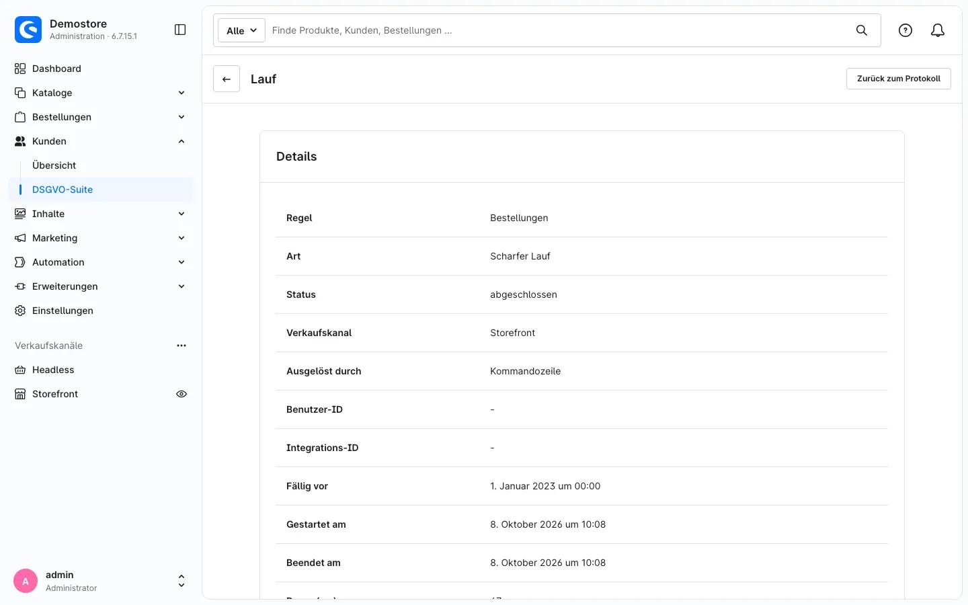Toggle Storefront preview eye icon

pyautogui.click(x=182, y=394)
